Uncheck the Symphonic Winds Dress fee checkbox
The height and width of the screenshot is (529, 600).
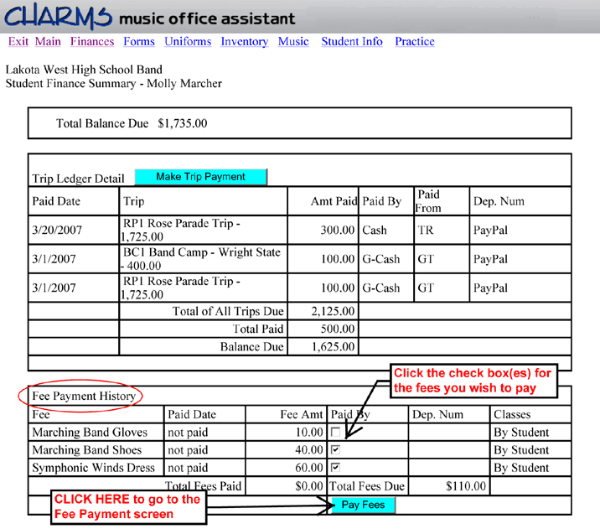click(x=335, y=467)
